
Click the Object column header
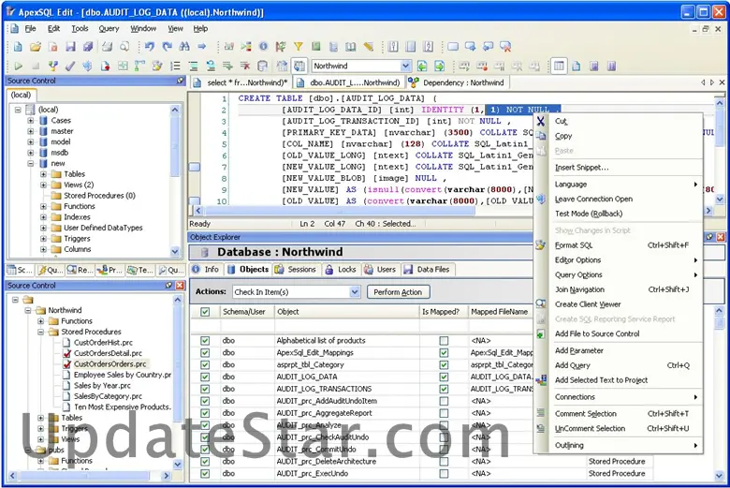tap(347, 312)
